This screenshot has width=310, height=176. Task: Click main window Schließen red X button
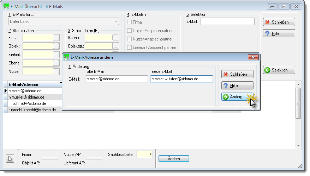coord(279,22)
